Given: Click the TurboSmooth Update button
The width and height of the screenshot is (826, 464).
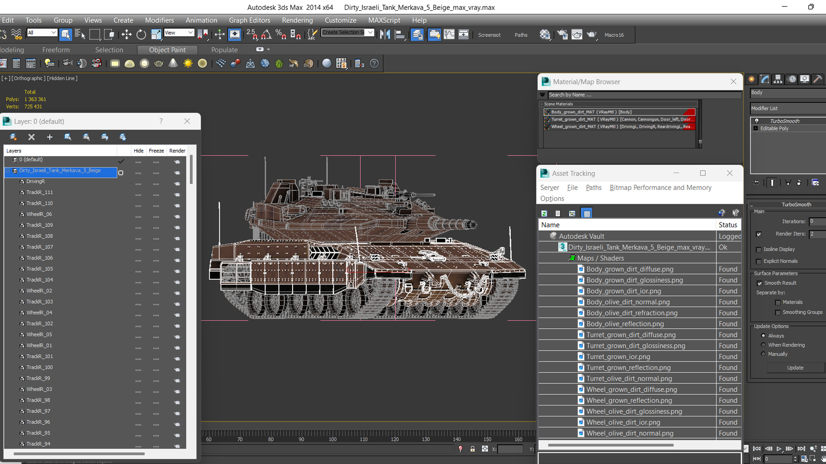Looking at the screenshot, I should 795,368.
